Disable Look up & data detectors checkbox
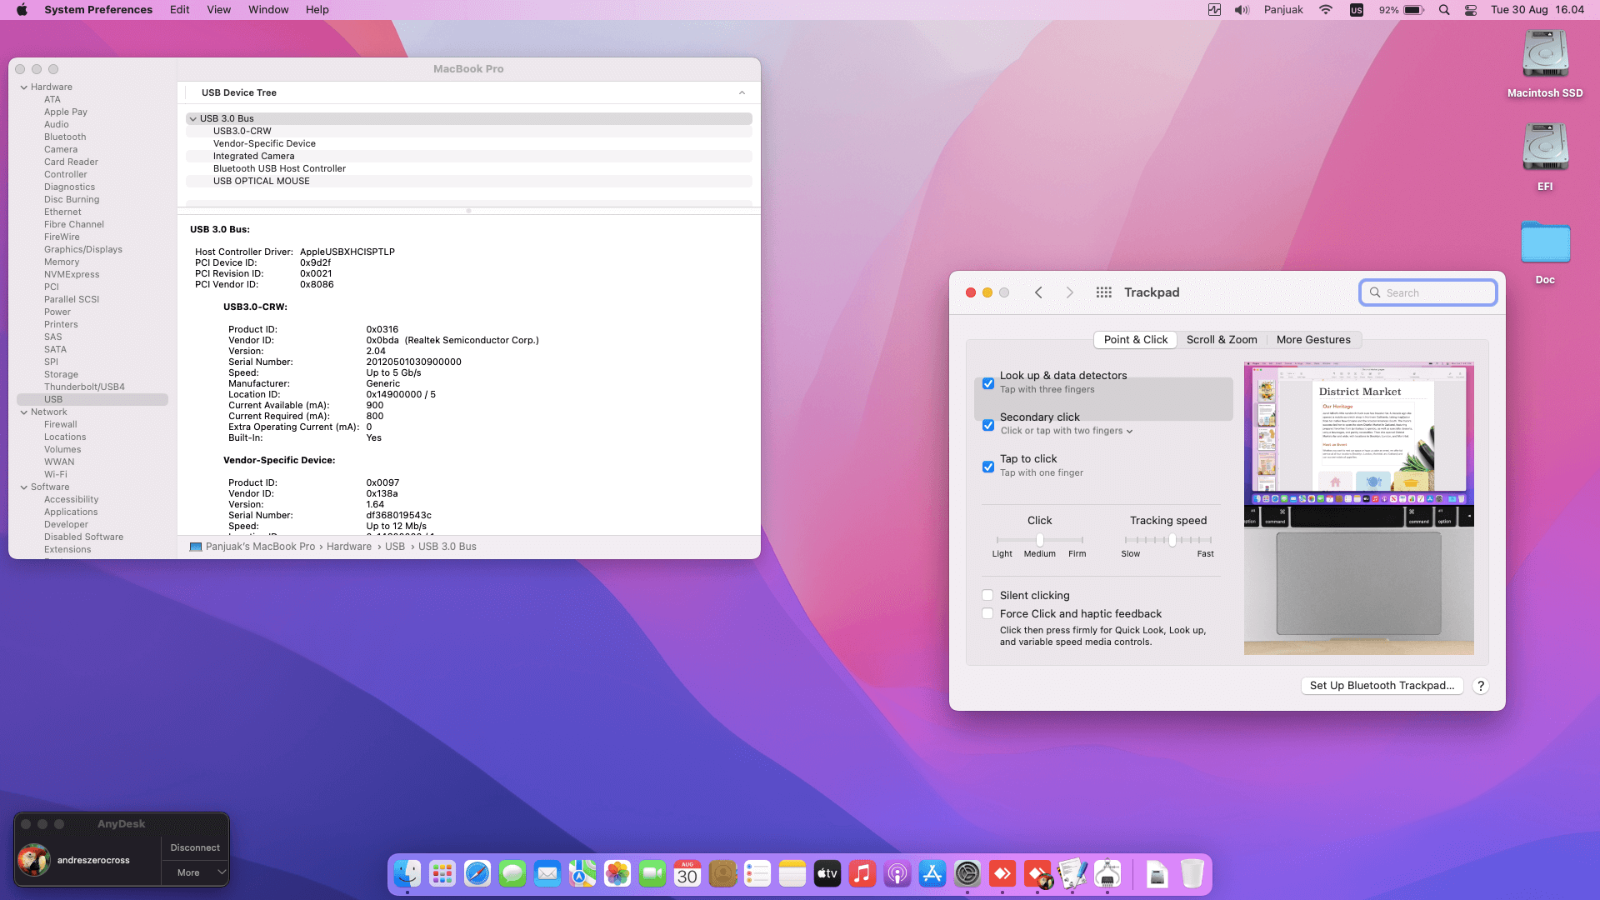The image size is (1600, 900). (x=988, y=383)
